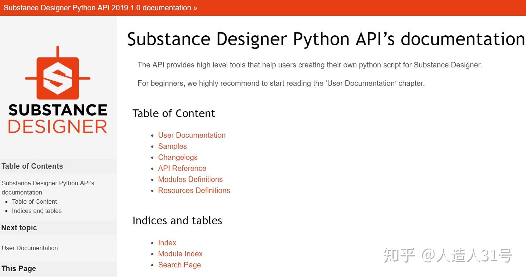Open the User Documentation link under Table of Content
The width and height of the screenshot is (526, 277).
click(x=192, y=135)
